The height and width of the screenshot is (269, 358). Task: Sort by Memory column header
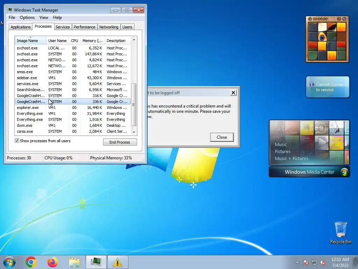92,41
